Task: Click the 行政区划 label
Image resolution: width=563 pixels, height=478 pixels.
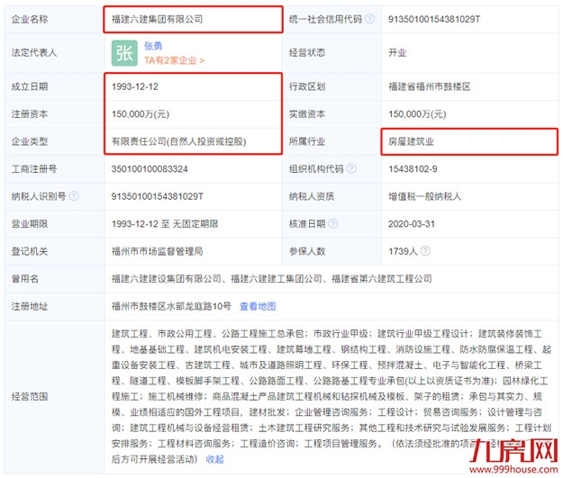Action: 307,86
